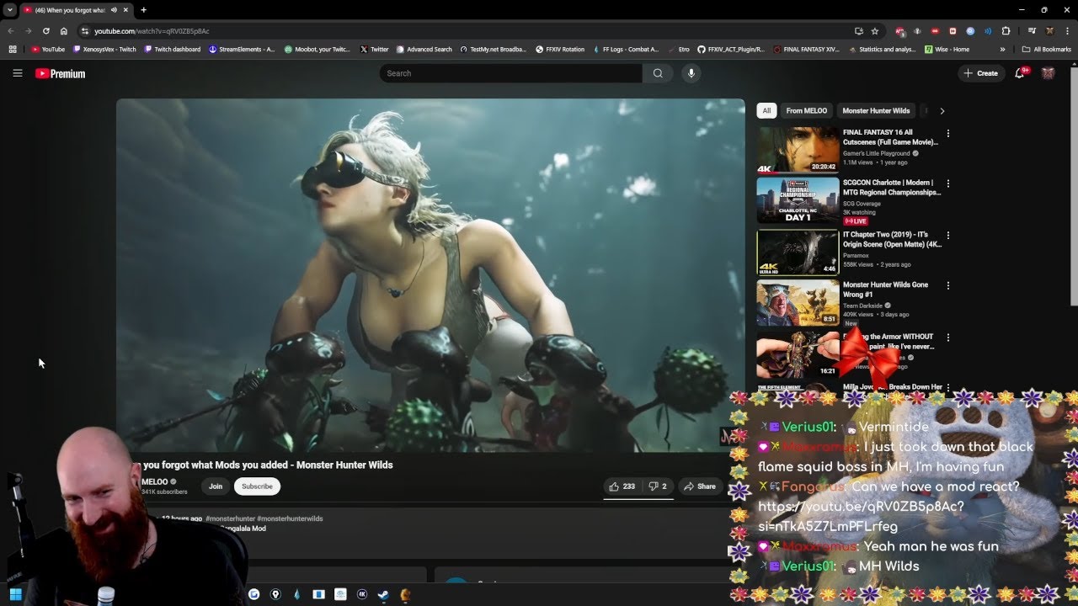
Task: Click the YouTube search magnifier button
Action: pos(658,73)
